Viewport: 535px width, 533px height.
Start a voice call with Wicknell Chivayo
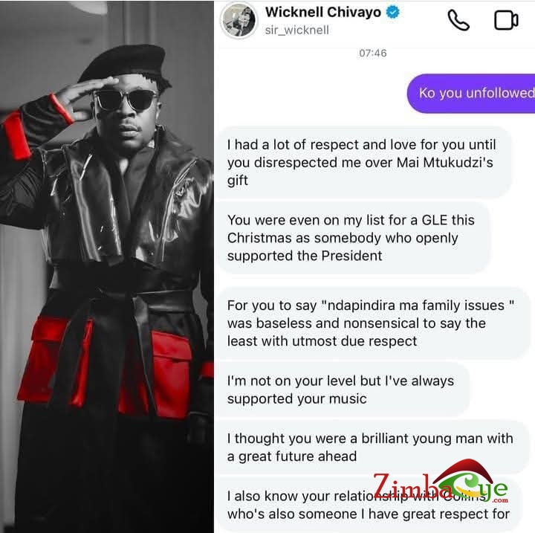click(458, 20)
